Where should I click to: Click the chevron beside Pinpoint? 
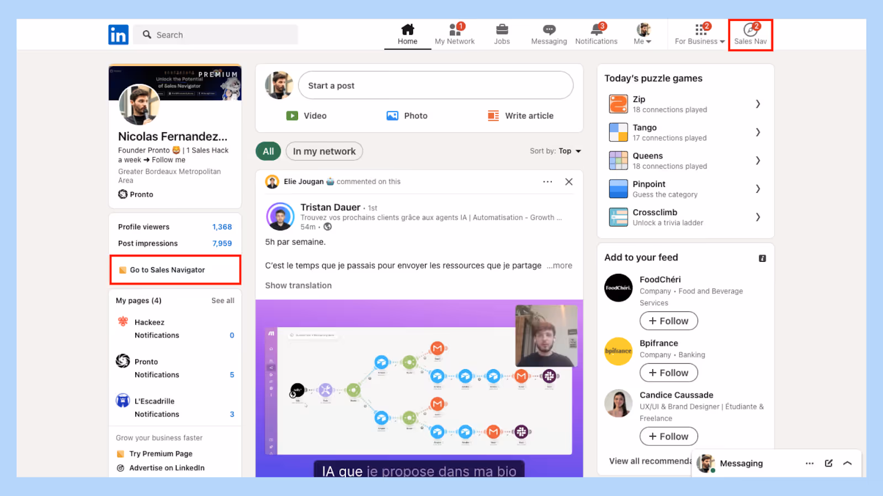[758, 188]
